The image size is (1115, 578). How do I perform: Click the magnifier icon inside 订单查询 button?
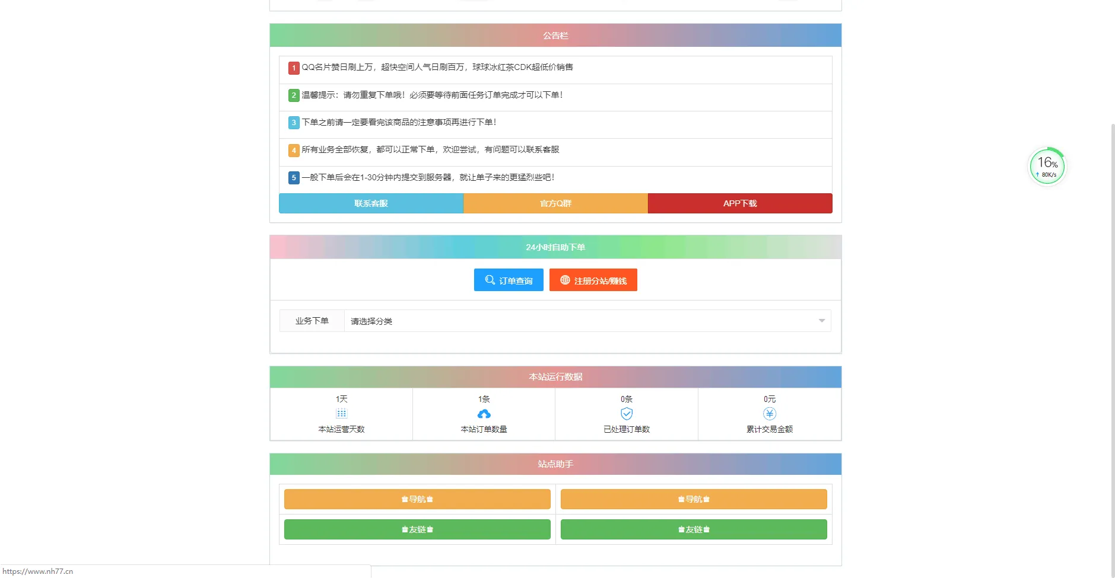coord(490,280)
